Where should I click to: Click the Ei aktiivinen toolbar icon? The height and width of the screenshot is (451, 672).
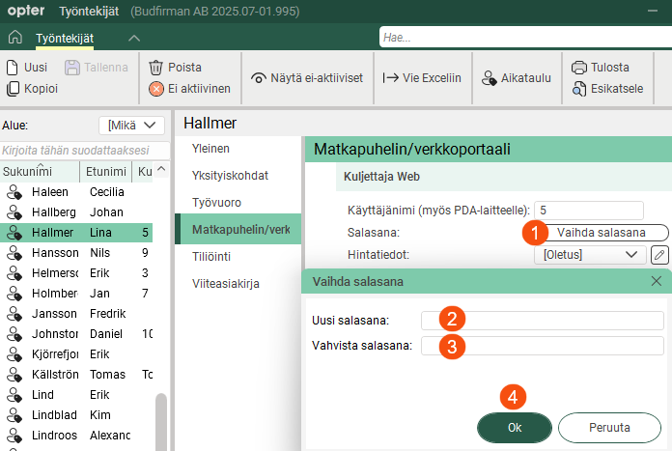155,89
